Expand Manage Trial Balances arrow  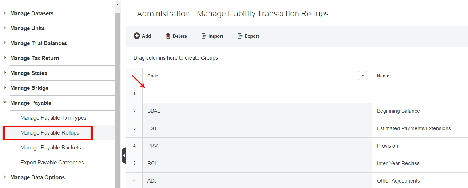pos(5,43)
